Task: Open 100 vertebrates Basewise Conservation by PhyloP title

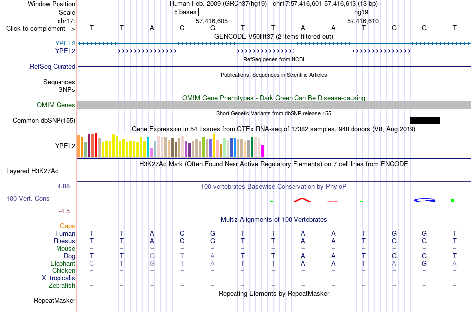Action: 274,187
